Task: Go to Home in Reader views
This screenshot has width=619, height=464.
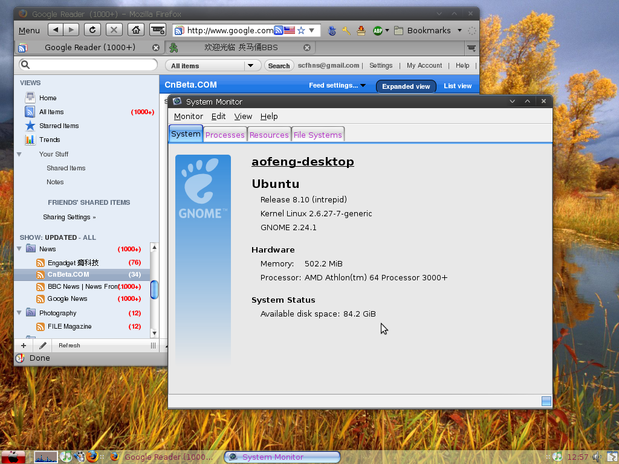Action: coord(48,98)
